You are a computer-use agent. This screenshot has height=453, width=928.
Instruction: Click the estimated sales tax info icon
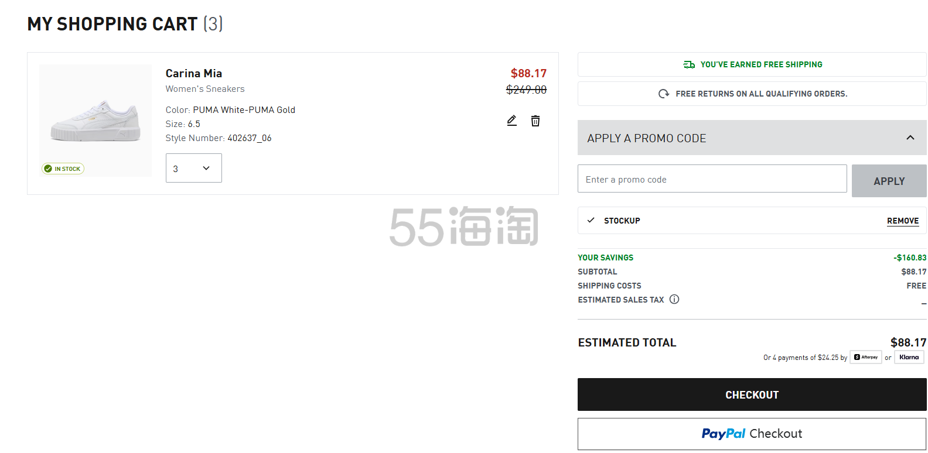point(674,300)
